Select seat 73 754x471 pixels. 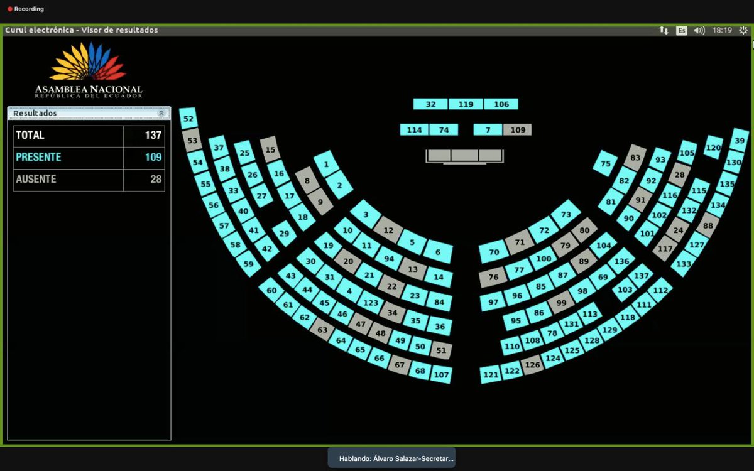[566, 214]
